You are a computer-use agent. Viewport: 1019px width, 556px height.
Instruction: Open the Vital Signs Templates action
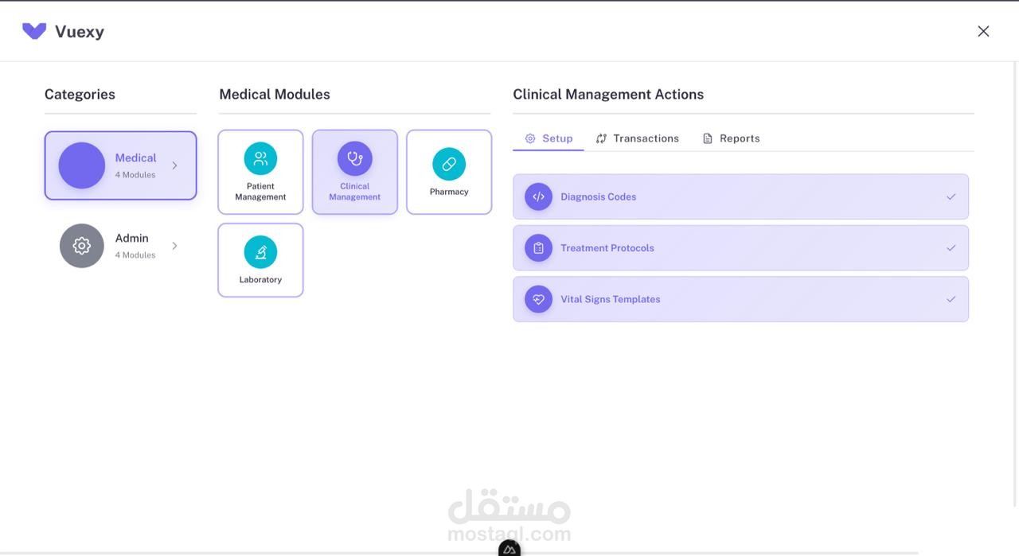(x=611, y=299)
